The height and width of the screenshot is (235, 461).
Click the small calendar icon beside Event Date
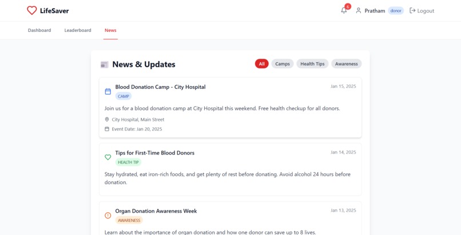(x=107, y=129)
